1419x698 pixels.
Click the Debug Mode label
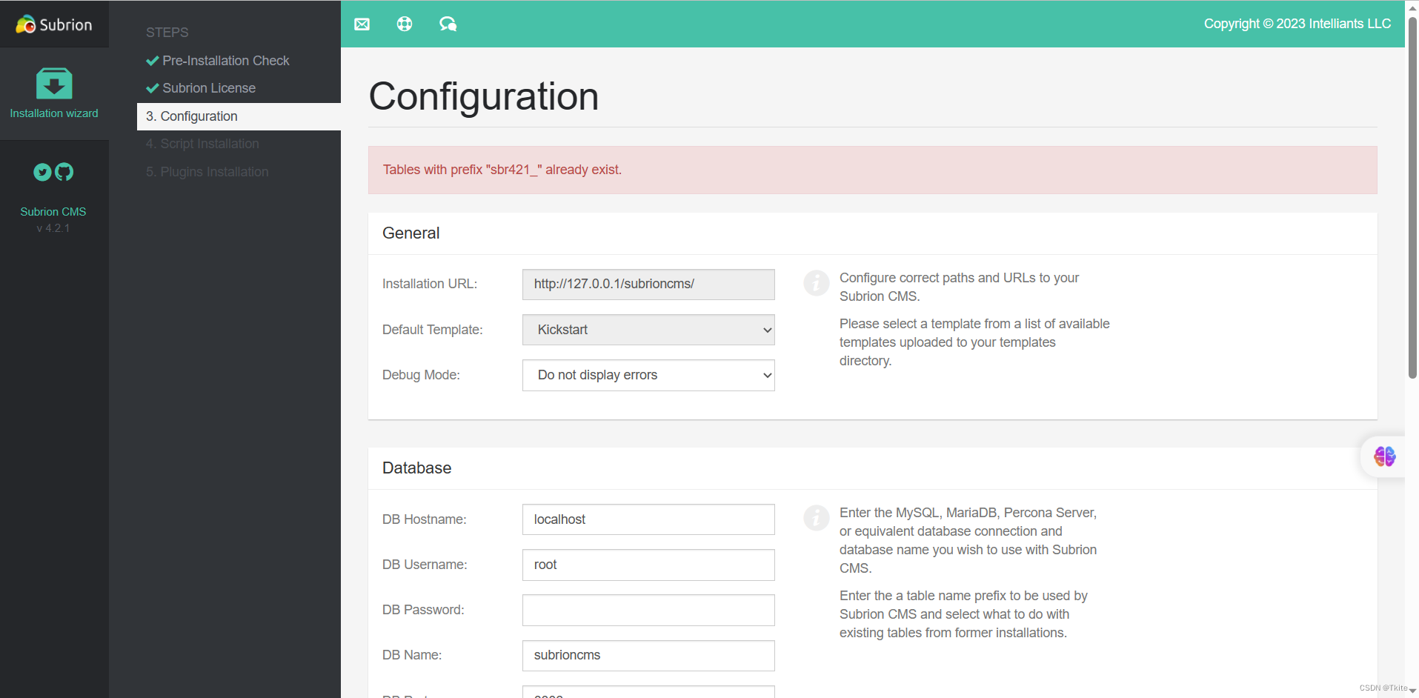tap(421, 375)
